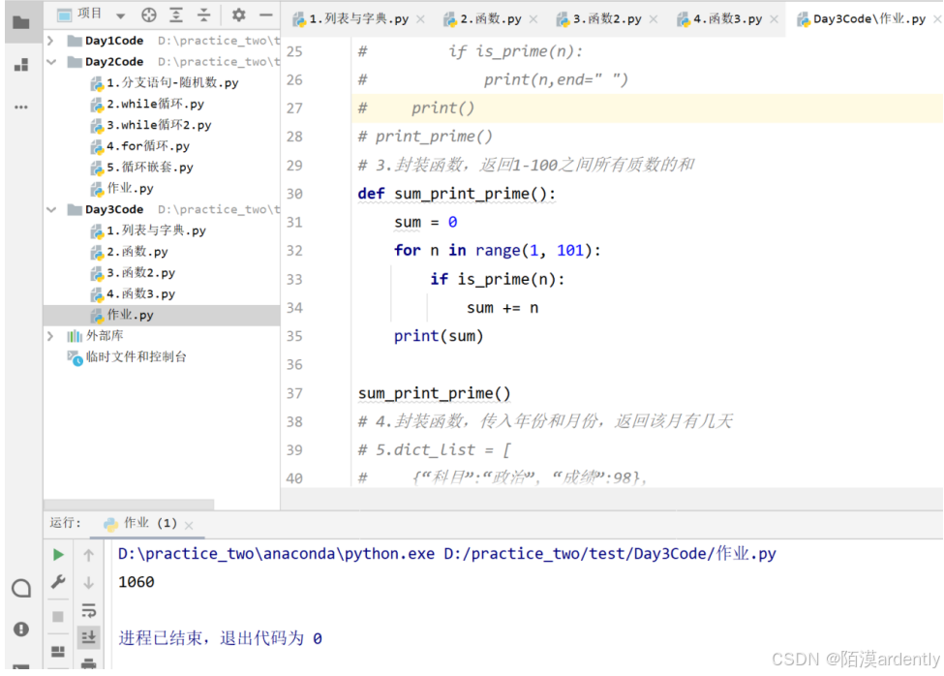Image resolution: width=944 pixels, height=676 pixels.
Task: Hide the project panel with minus icon
Action: click(x=266, y=15)
